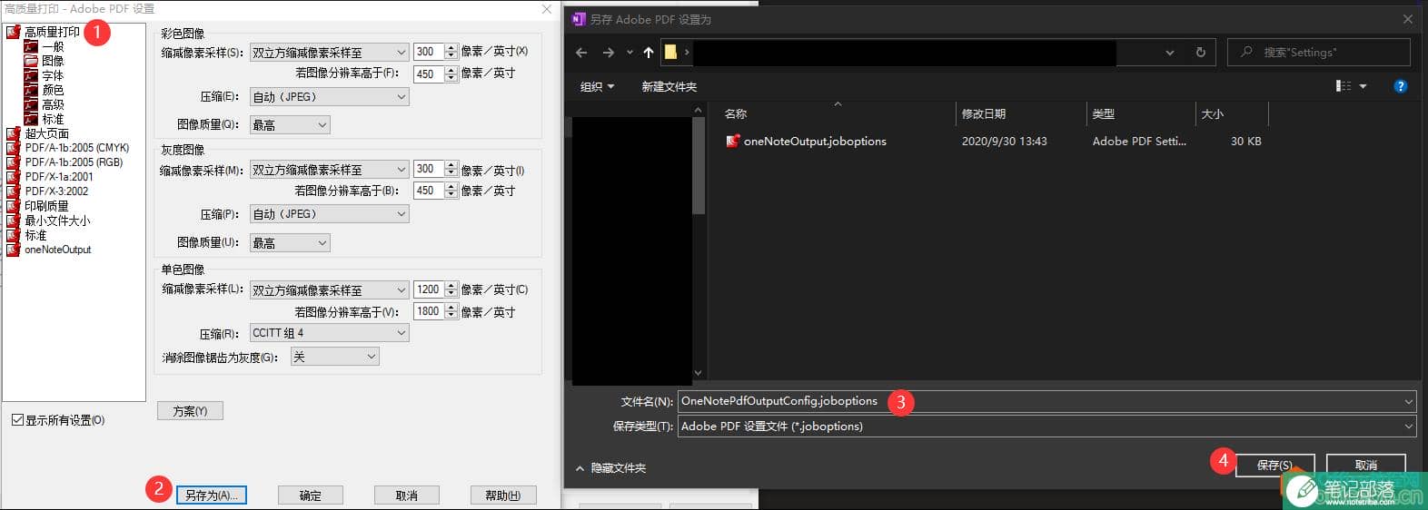Click the 保存(S) button
The width and height of the screenshot is (1428, 510).
point(1274,465)
